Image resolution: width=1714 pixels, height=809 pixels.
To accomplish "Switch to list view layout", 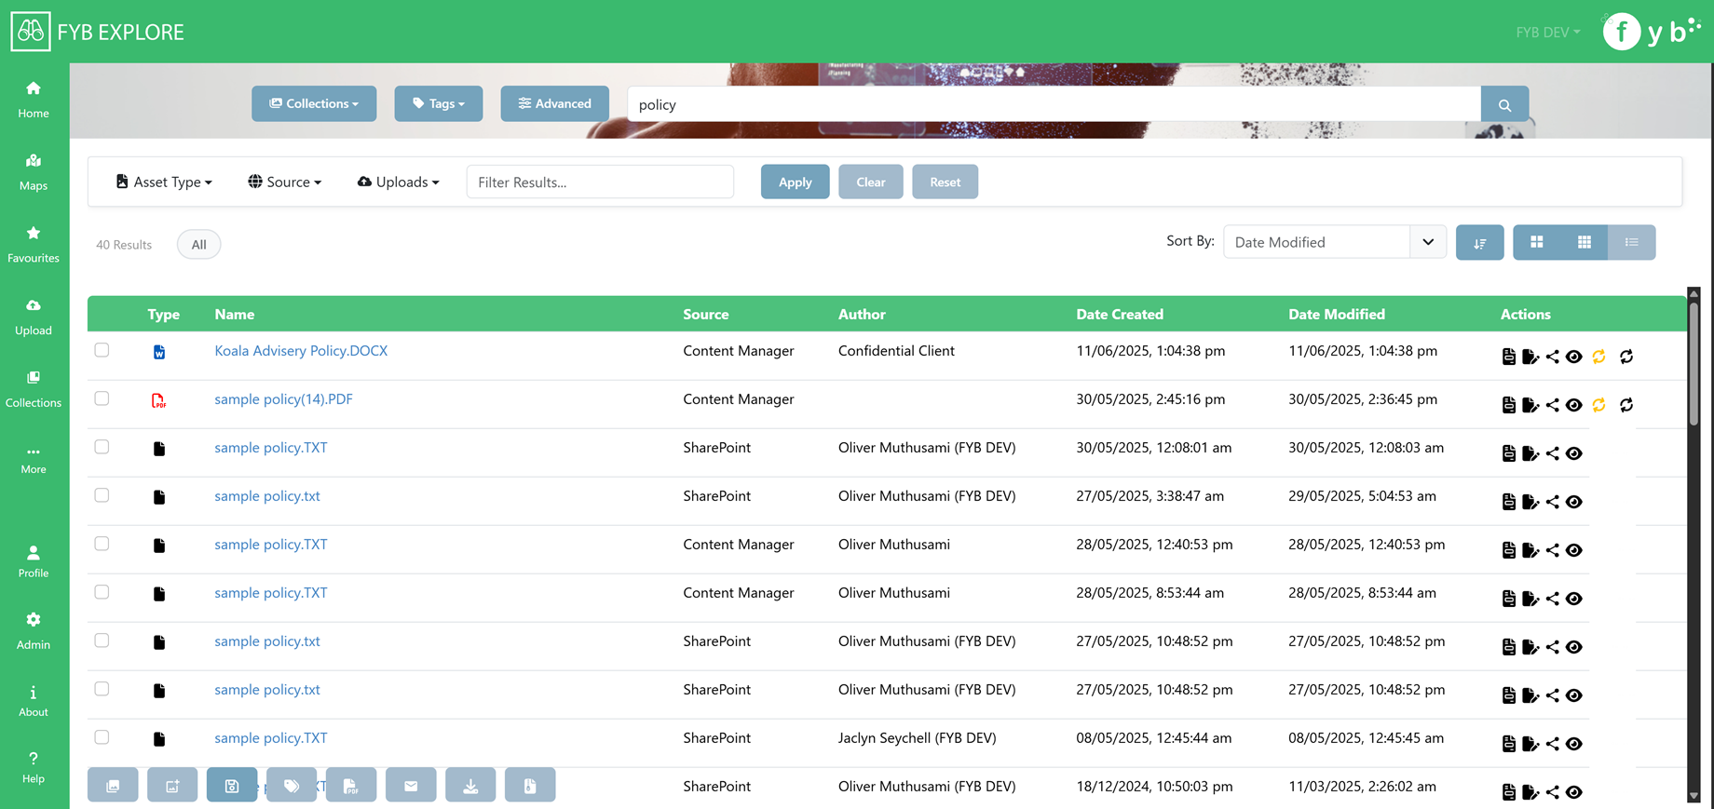I will (1632, 242).
